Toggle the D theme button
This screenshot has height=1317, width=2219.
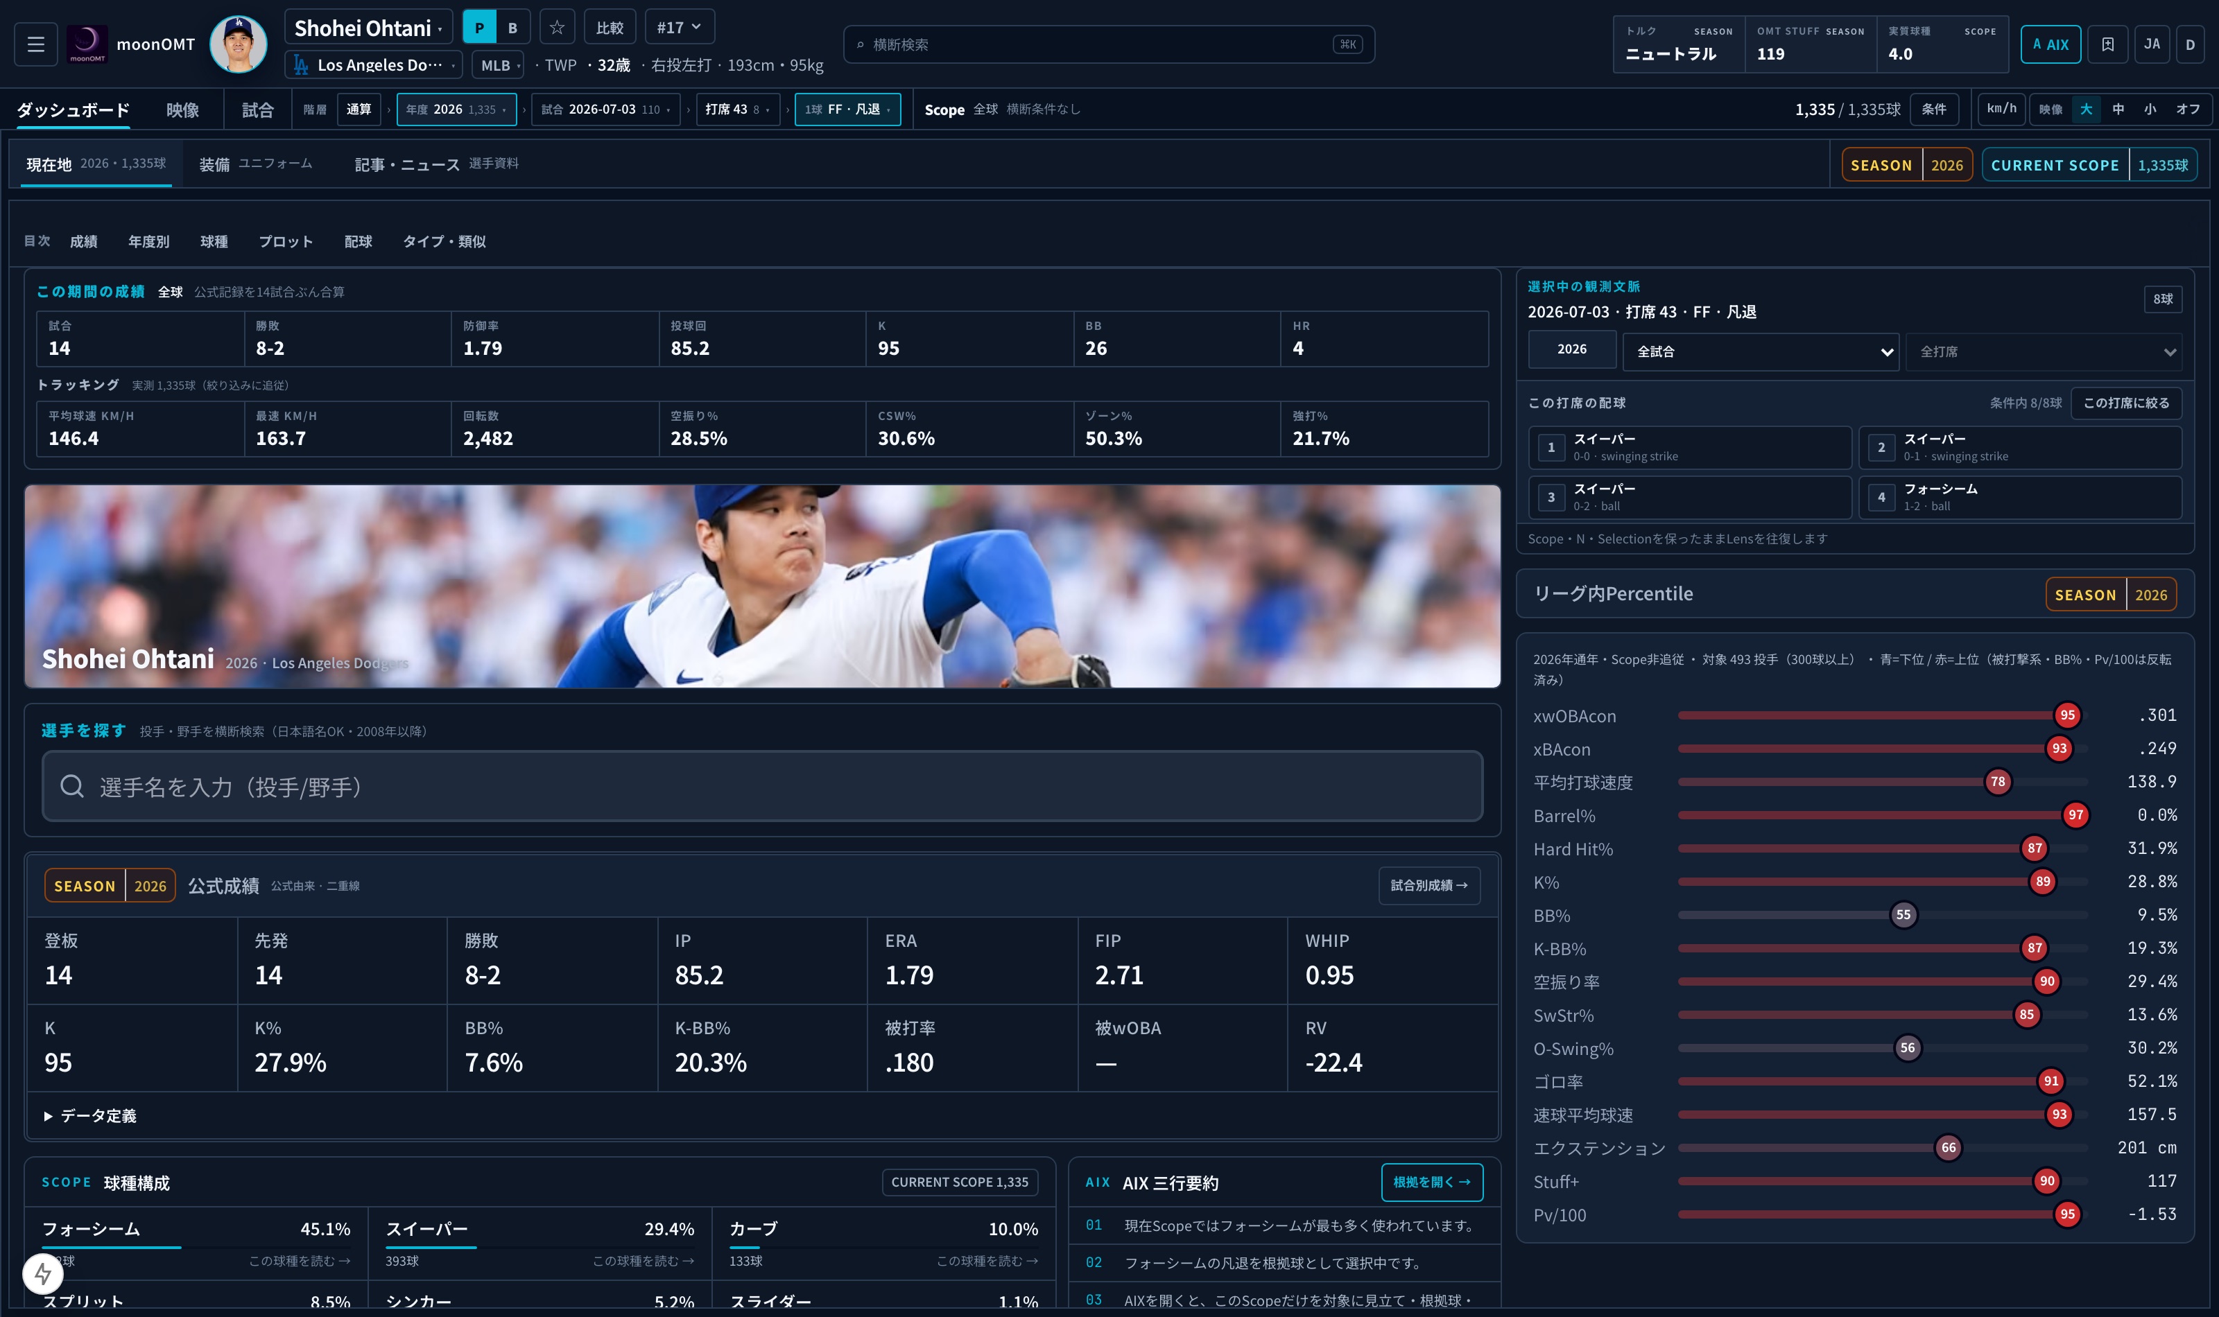[x=2190, y=44]
